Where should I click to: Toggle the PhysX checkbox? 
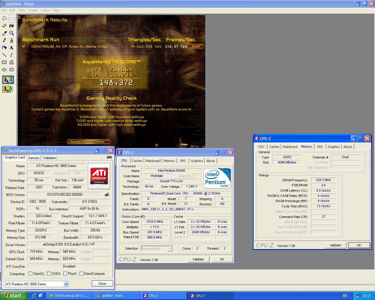tap(65, 274)
